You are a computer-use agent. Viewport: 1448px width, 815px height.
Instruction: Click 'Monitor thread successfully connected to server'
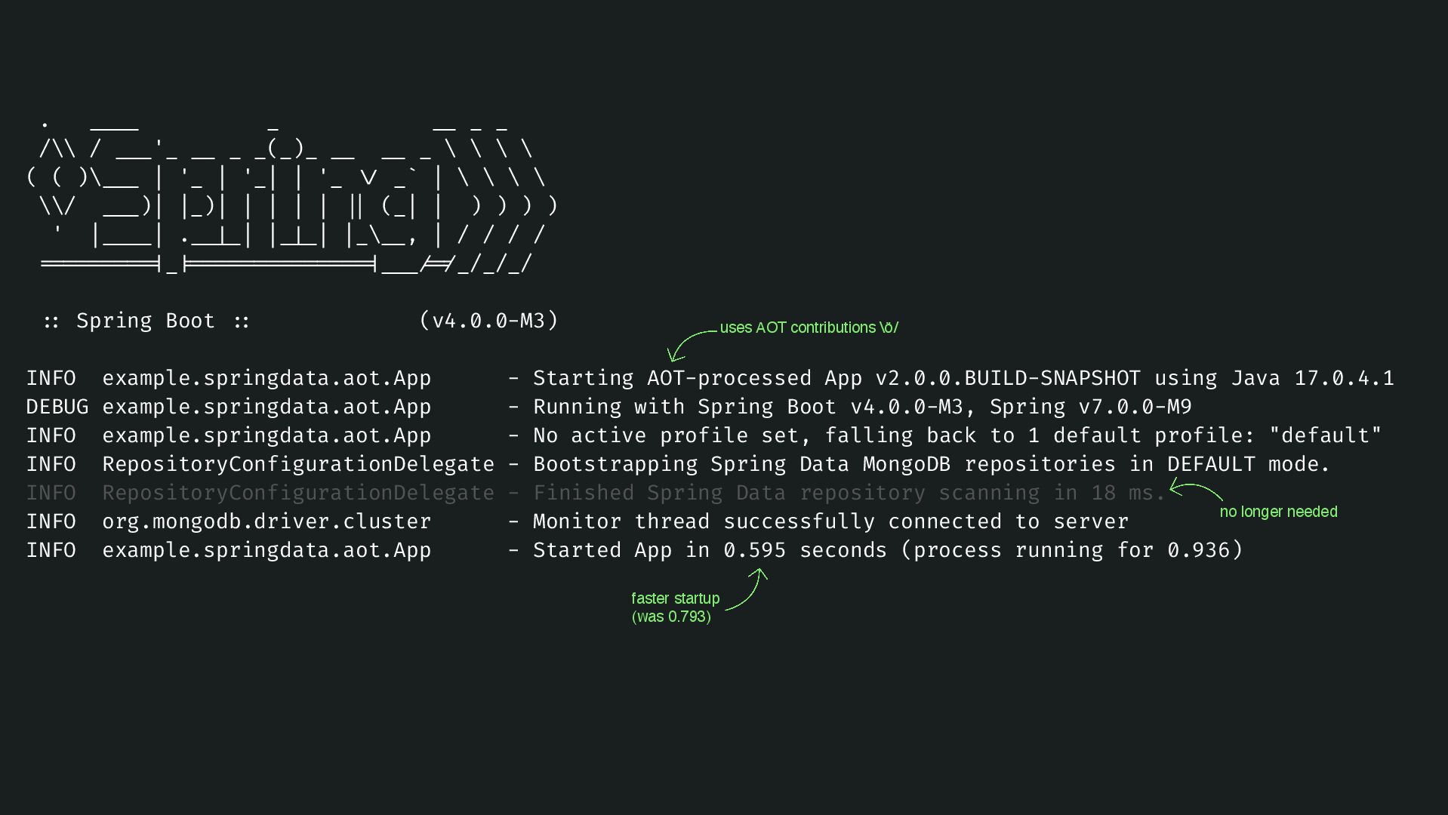pos(830,521)
